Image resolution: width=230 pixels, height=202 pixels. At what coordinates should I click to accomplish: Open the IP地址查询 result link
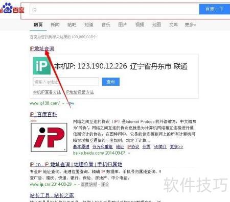(x=42, y=48)
